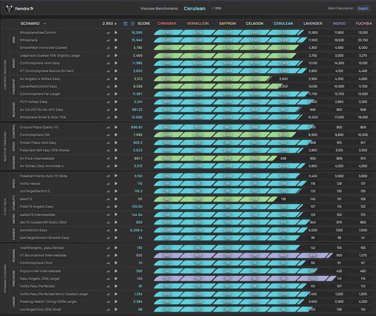The image size is (376, 316).
Task: Open stats chart for SmoothBot Invincible Goated
Action: 108,48
